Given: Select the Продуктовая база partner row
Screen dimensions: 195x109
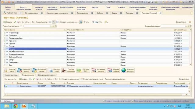Looking at the screenshot, I should [96, 38].
